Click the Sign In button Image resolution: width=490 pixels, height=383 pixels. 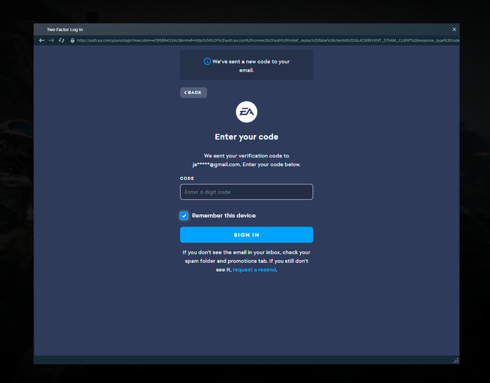click(x=246, y=235)
